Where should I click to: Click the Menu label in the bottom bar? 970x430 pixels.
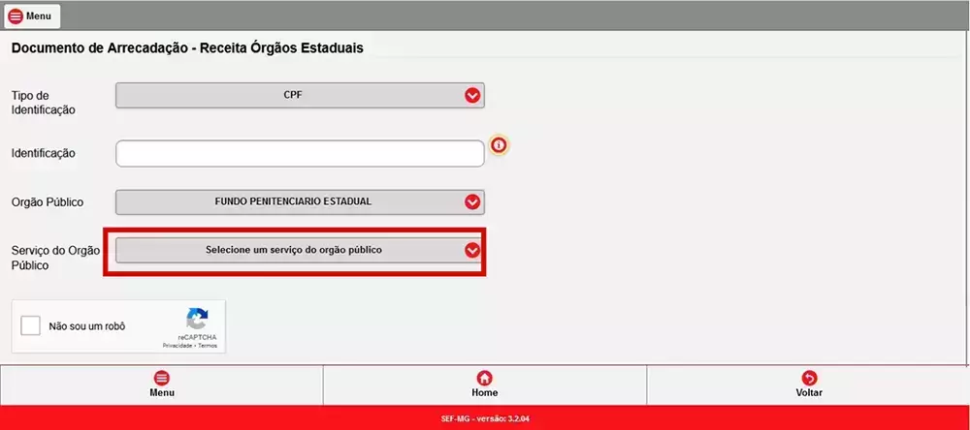(161, 393)
